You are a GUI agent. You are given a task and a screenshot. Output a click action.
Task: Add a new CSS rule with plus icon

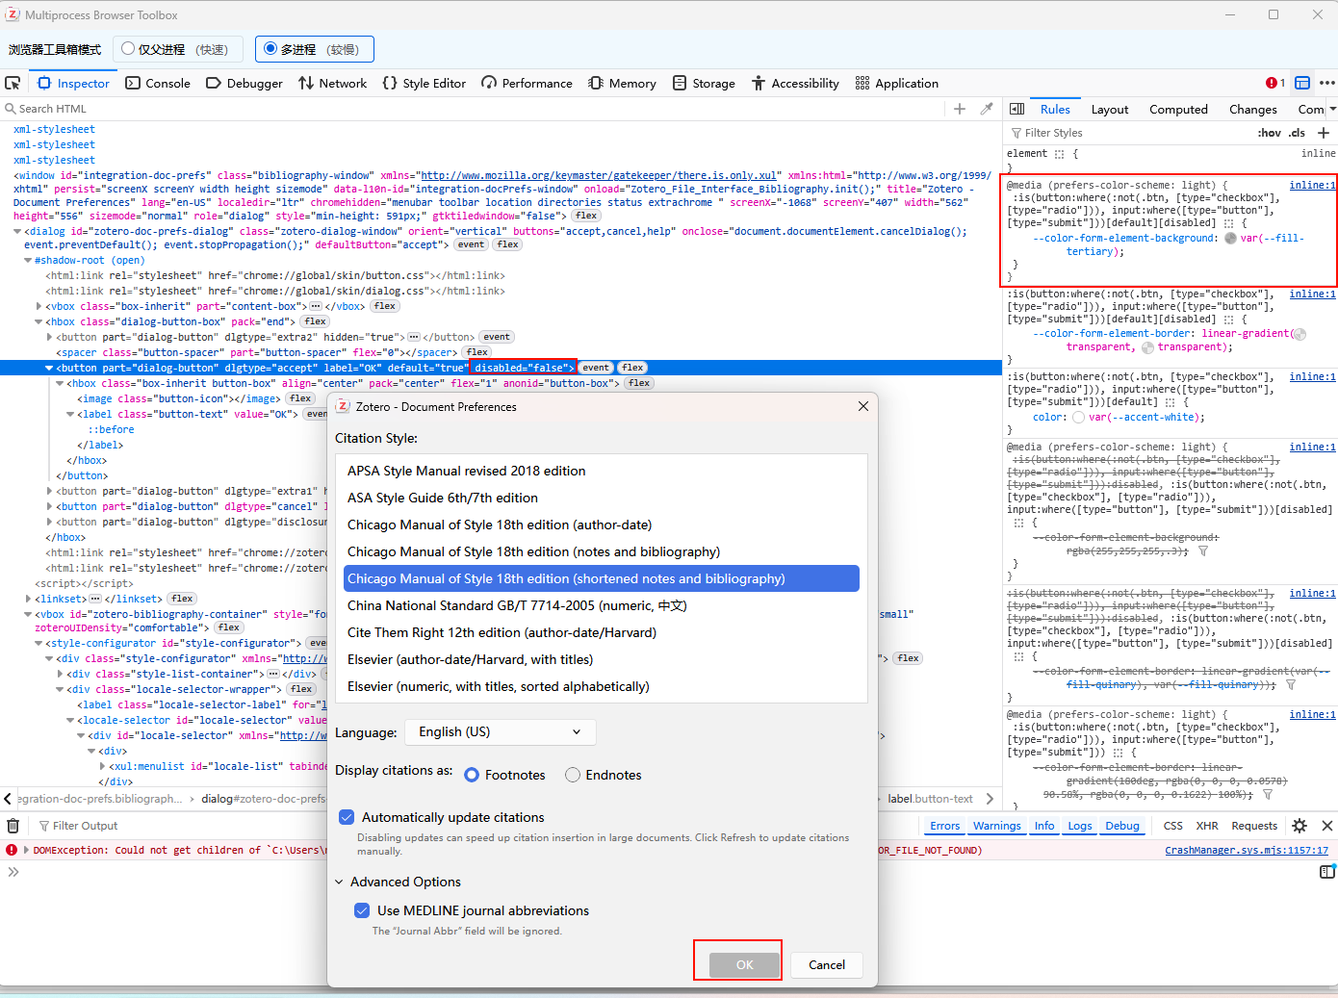[x=1324, y=133]
